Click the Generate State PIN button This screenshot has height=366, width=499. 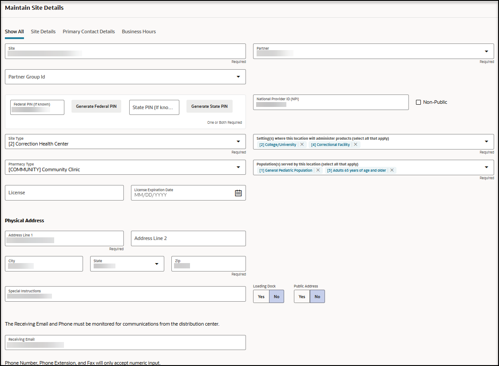(210, 106)
